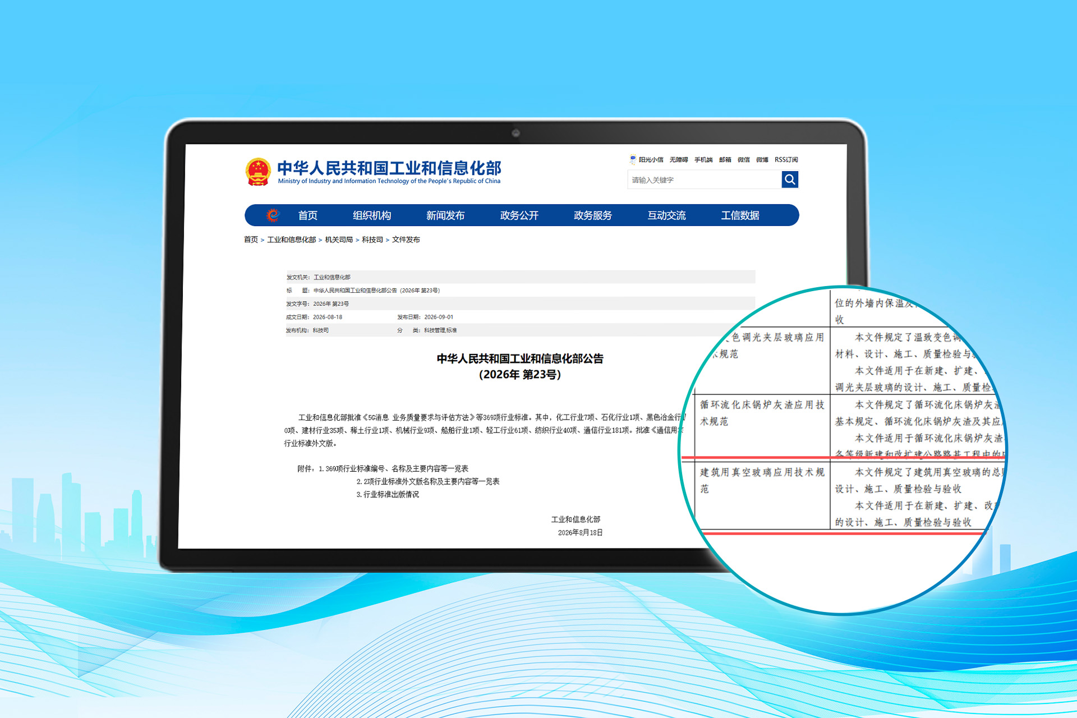The height and width of the screenshot is (718, 1077).
Task: Click 本文件规定了循环流化床锅炉灰渣 description cell
Action: click(919, 429)
